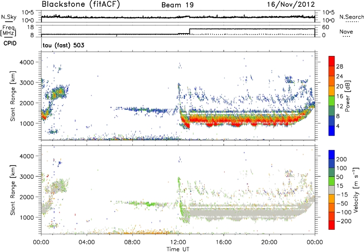Click the '04:00' time axis tick label

point(86,242)
